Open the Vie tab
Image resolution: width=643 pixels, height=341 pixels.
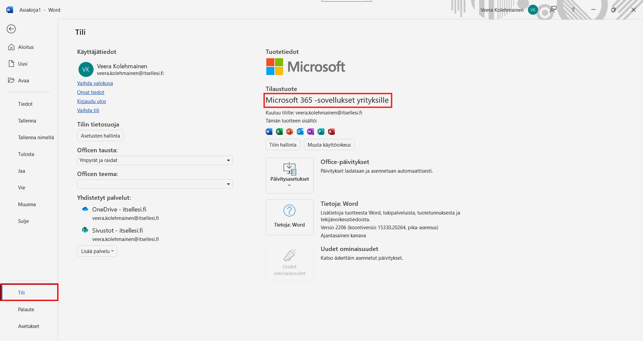pos(21,188)
